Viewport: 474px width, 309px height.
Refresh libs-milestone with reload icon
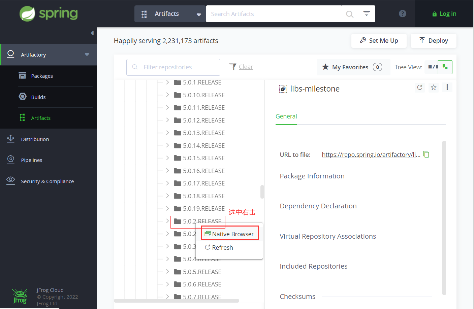[420, 88]
